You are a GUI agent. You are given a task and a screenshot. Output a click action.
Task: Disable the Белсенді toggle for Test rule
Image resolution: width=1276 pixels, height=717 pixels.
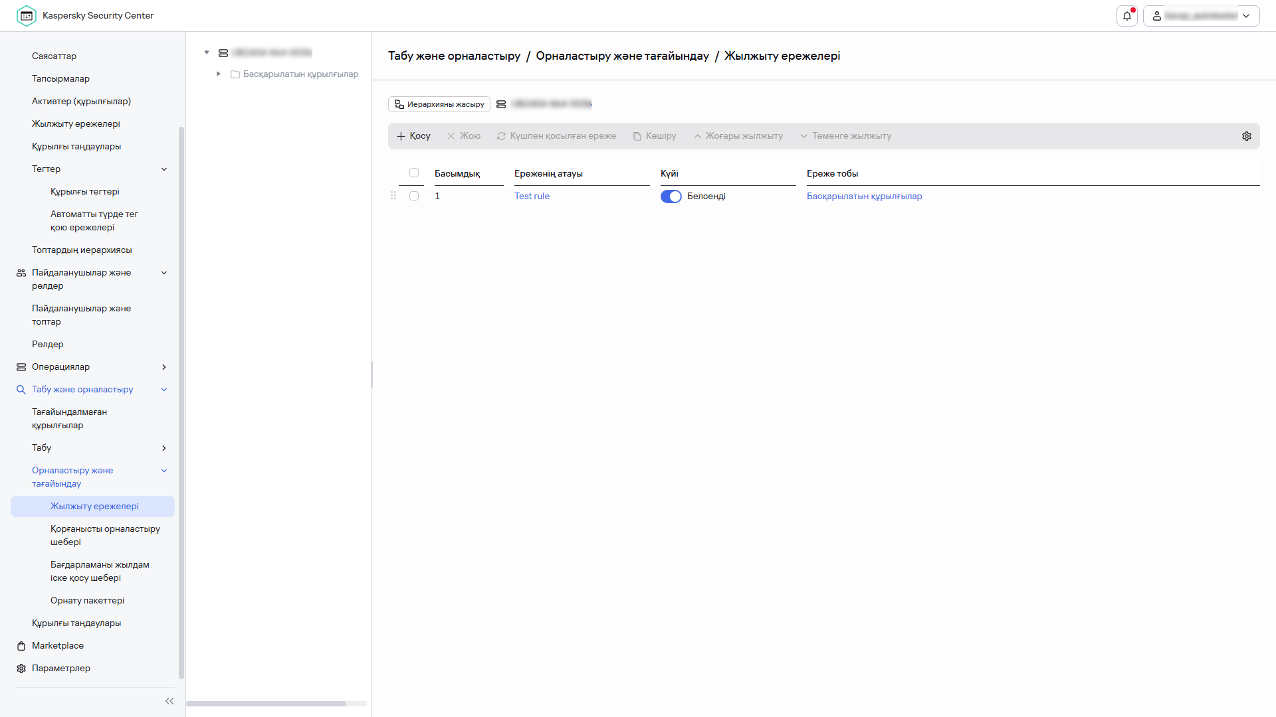[672, 196]
